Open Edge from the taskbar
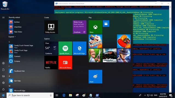This screenshot has width=175, height=98. pos(64,95)
